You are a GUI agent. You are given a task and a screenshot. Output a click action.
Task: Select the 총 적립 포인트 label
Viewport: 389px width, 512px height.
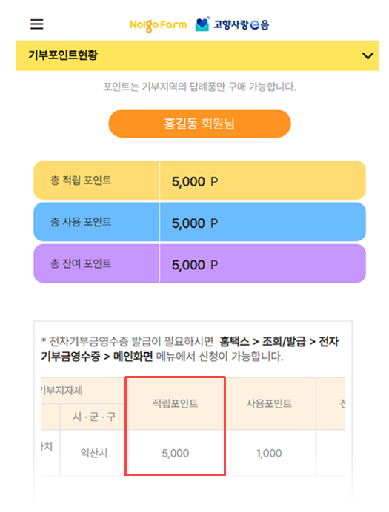tap(81, 181)
